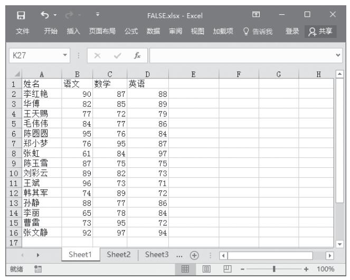Image resolution: width=350 pixels, height=280 pixels.
Task: Click the Insert Function fx icon
Action: pos(137,55)
